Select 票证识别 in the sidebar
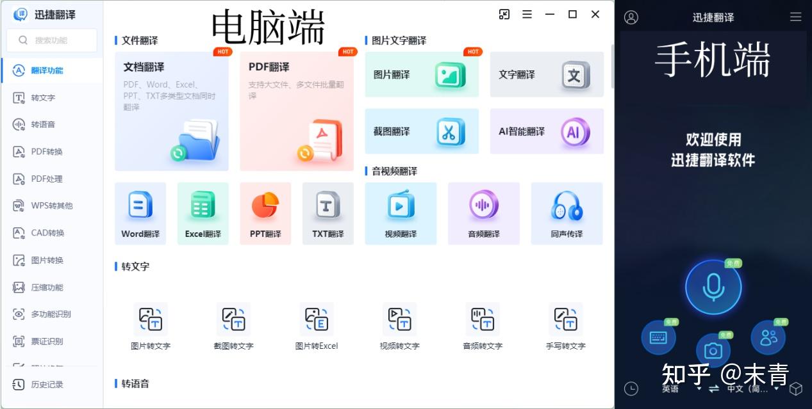812x409 pixels. tap(52, 341)
